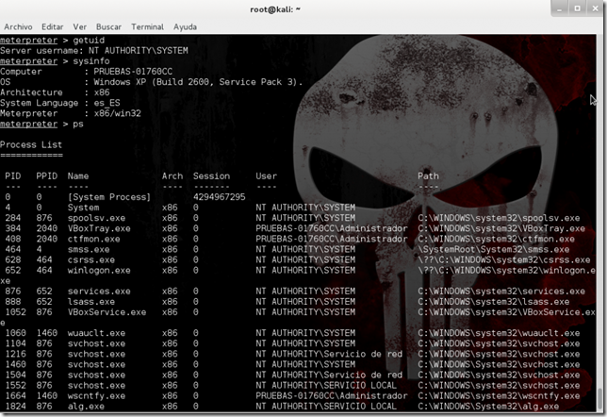Click NT AUTHORITY\SYSTEM user on lsass.exe row

[305, 302]
